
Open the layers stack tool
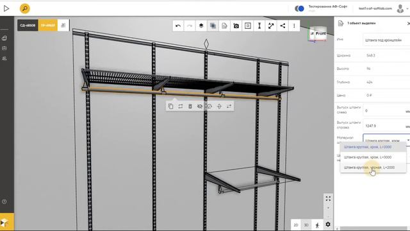coord(201,26)
